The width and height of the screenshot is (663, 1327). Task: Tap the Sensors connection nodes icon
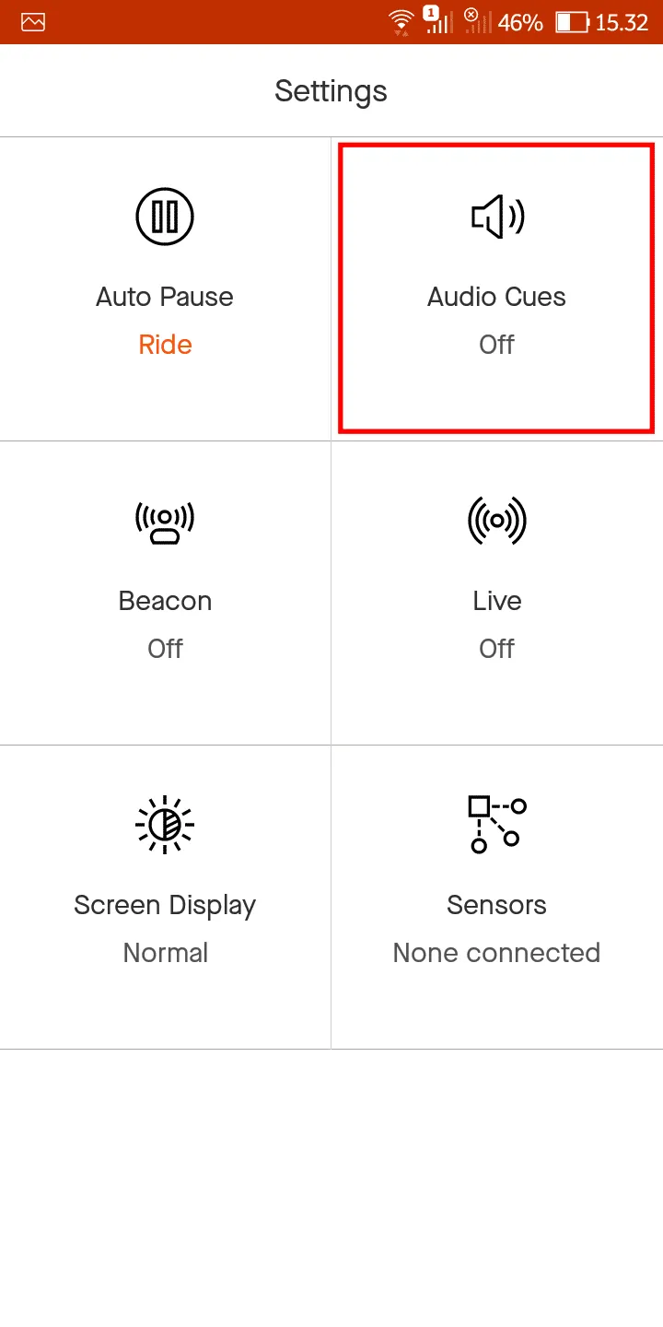tap(497, 825)
